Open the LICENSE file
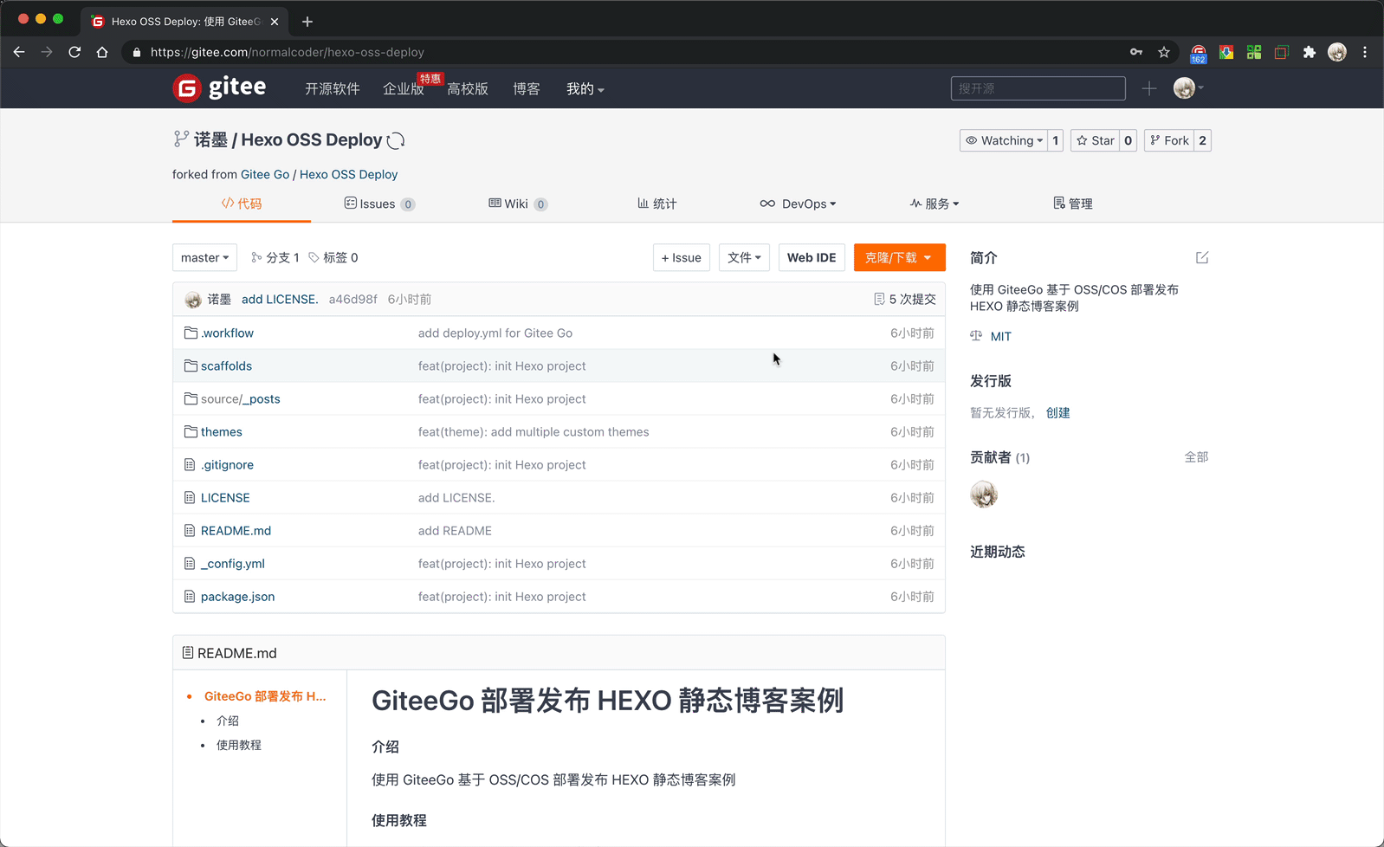 pyautogui.click(x=225, y=497)
